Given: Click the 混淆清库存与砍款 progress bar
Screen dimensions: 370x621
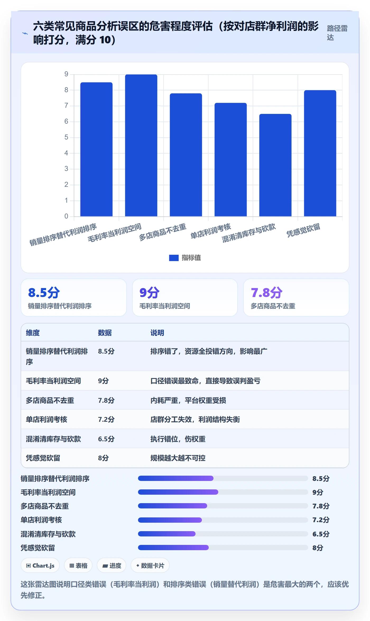Looking at the screenshot, I should (223, 534).
